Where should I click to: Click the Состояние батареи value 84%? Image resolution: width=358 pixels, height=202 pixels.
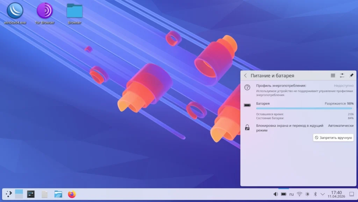(x=351, y=118)
